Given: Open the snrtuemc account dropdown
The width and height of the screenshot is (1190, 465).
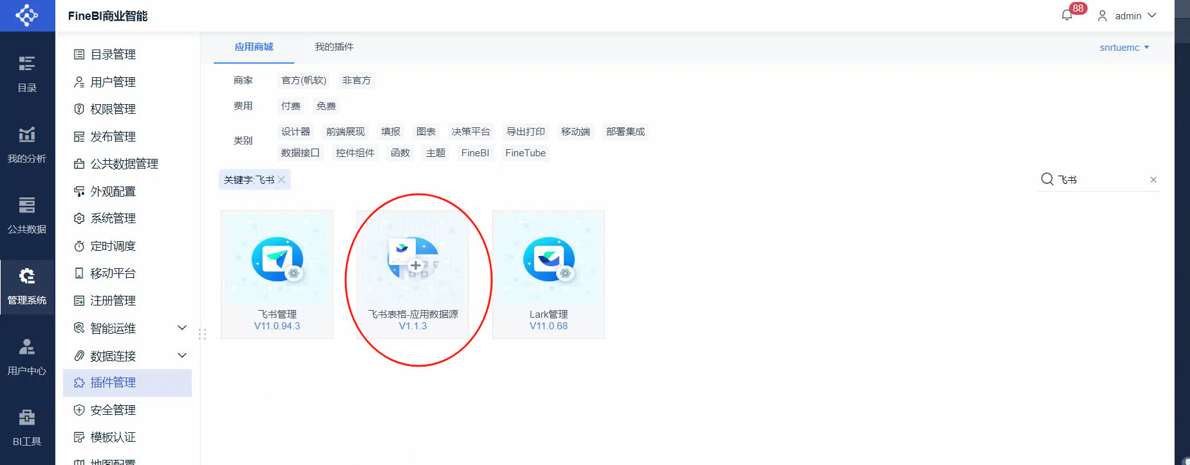Looking at the screenshot, I should click(1124, 48).
